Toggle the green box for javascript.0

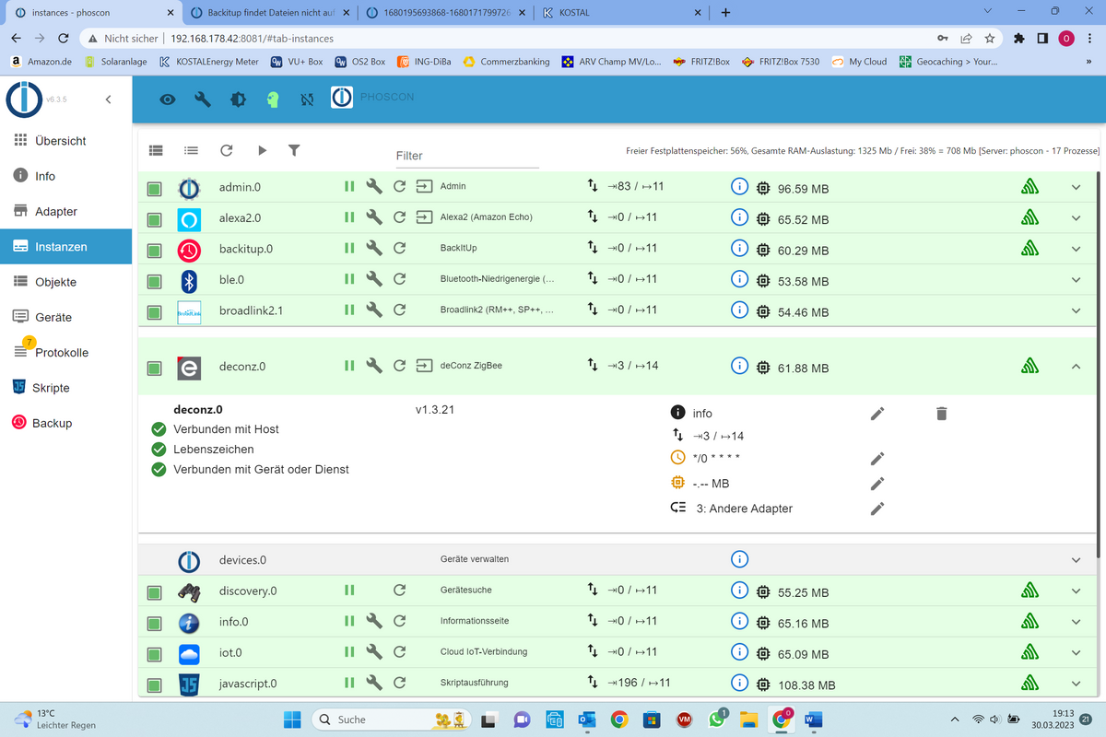point(155,684)
